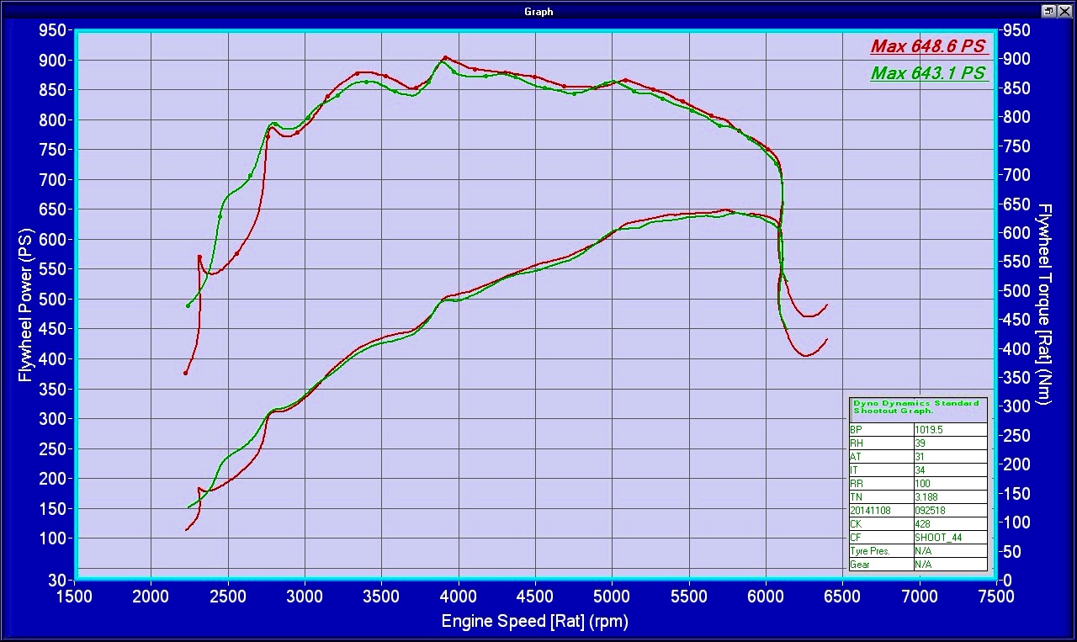The height and width of the screenshot is (642, 1077).
Task: Click the Graph window title
Action: pyautogui.click(x=538, y=12)
